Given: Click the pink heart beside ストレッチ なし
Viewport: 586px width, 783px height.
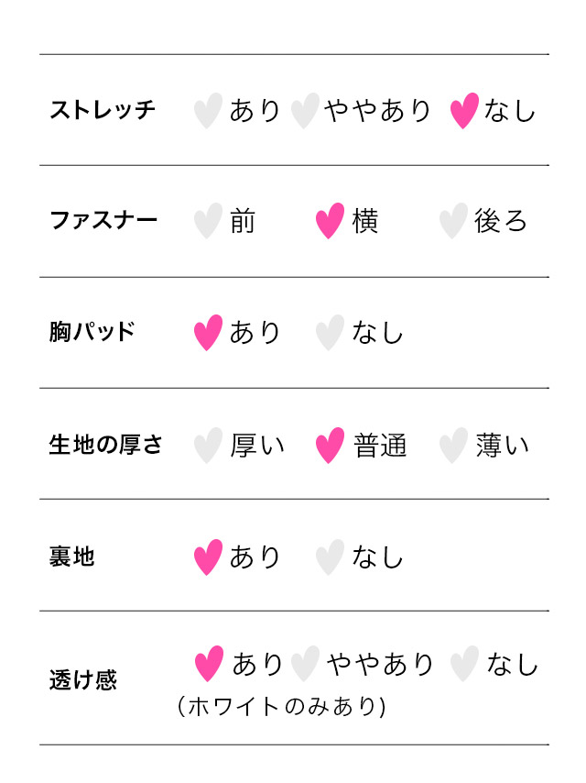Looking at the screenshot, I should click(x=464, y=110).
